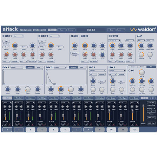This screenshot has width=158, height=158.
Task: Adjust the OSC 1 Pitch knob
Action: [15, 45]
